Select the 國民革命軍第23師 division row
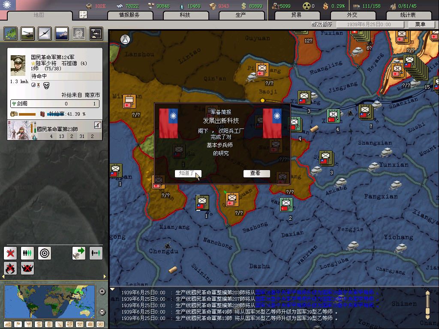 coord(55,130)
